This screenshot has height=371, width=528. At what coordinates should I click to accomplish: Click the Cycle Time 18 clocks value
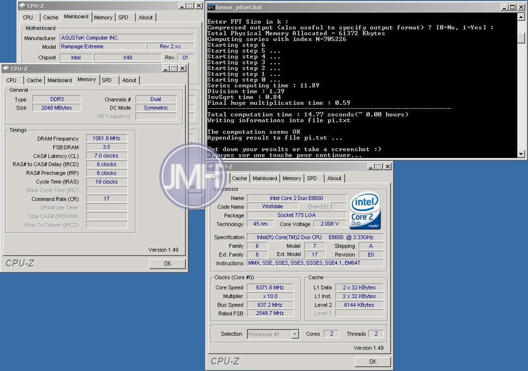(x=106, y=182)
